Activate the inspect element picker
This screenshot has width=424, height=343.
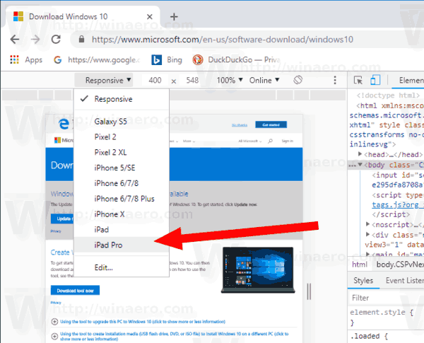click(x=358, y=80)
